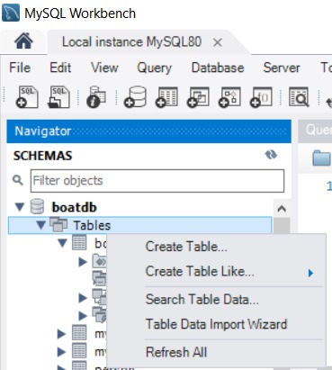Collapse the boatdb schema node
Screen dimensions: 332x370
pyautogui.click(x=20, y=207)
